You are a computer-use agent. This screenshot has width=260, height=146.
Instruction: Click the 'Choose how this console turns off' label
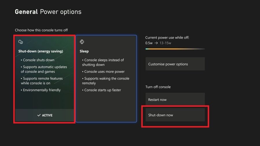point(41,30)
